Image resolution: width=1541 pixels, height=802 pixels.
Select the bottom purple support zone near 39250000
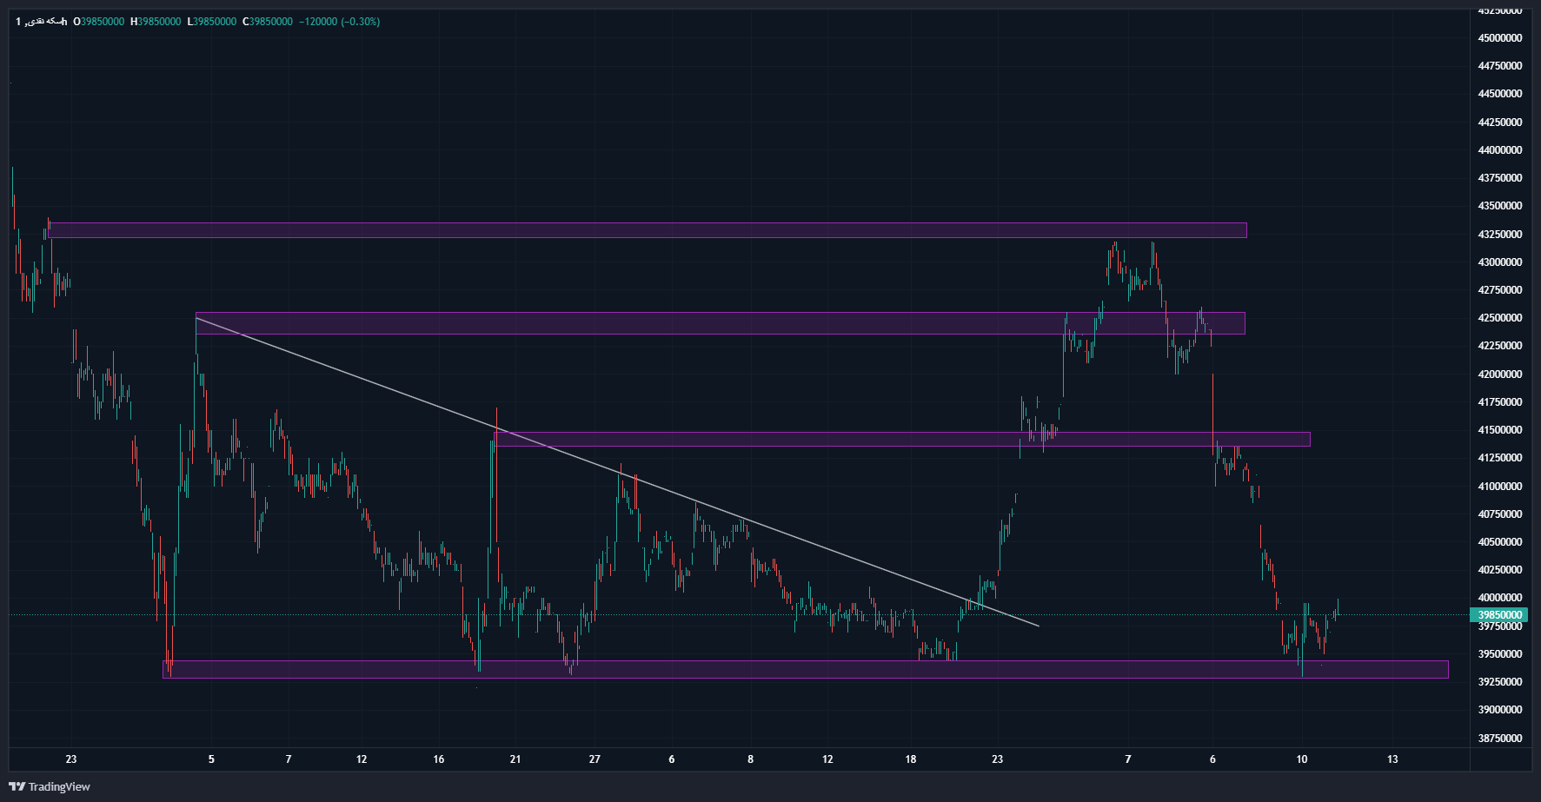point(806,669)
